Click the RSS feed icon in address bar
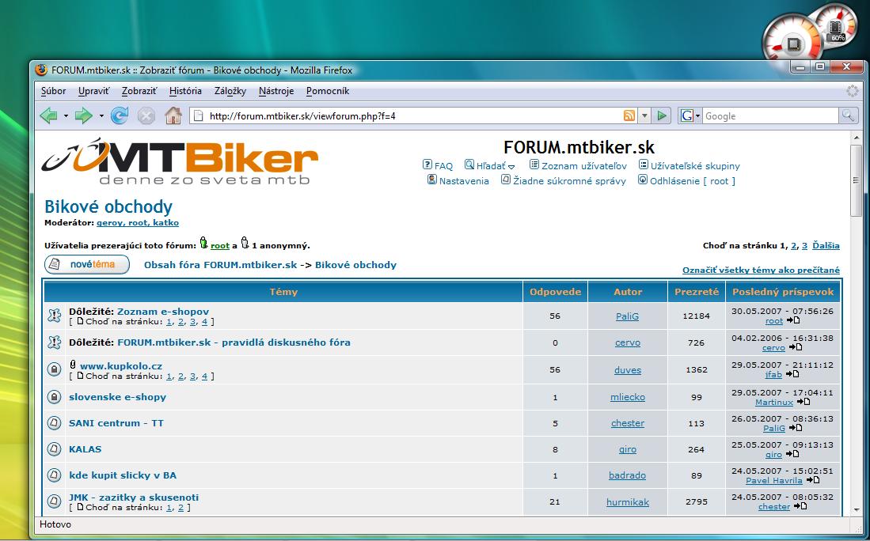 [x=629, y=116]
